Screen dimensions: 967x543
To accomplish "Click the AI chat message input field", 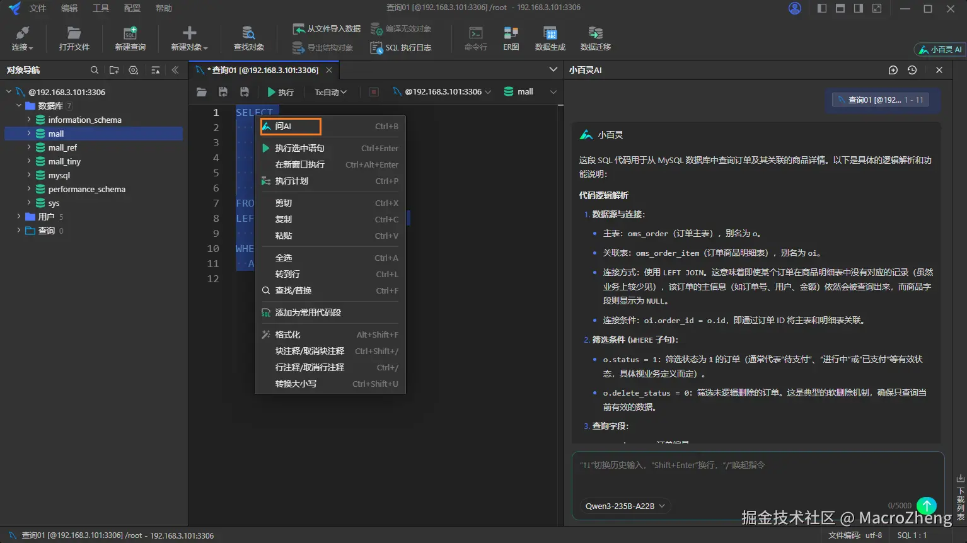I will pos(758,474).
